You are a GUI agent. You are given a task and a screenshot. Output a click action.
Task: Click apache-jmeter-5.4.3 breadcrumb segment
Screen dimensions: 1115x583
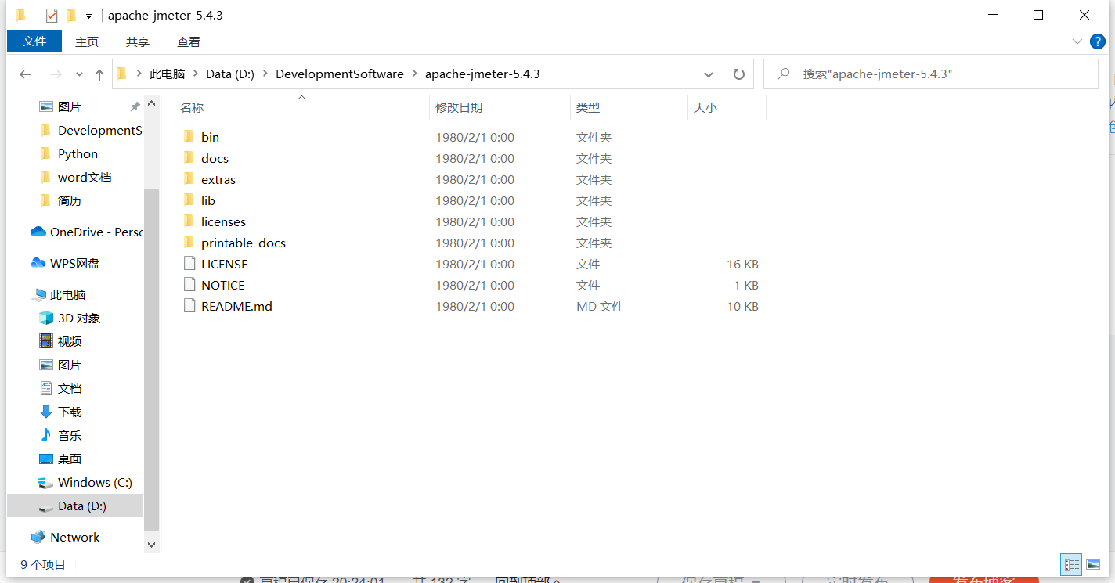tap(482, 74)
